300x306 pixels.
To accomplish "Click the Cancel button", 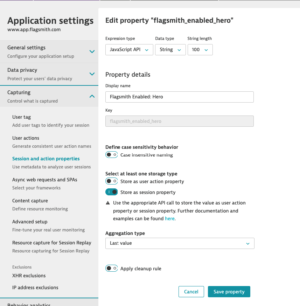I will 191,292.
